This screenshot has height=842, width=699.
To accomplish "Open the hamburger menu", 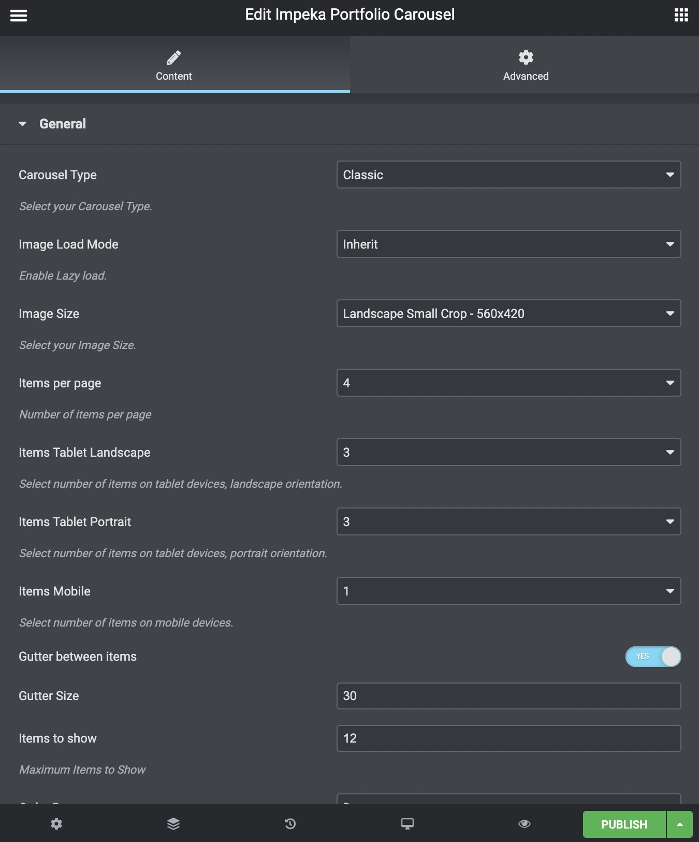I will [x=19, y=16].
